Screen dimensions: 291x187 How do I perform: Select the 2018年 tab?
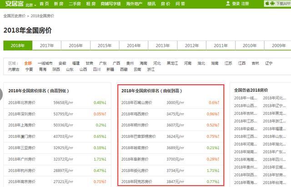click(x=18, y=45)
